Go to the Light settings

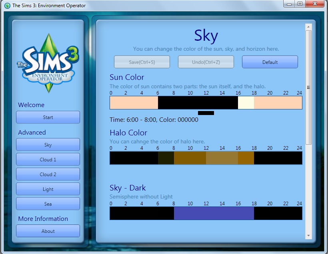point(48,189)
